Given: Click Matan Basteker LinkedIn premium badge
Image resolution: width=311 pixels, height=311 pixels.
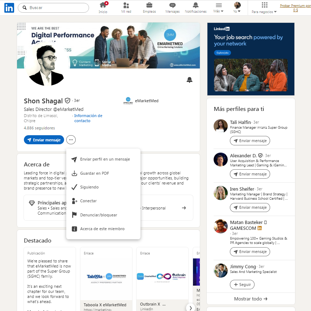Looking at the screenshot, I should (260, 228).
